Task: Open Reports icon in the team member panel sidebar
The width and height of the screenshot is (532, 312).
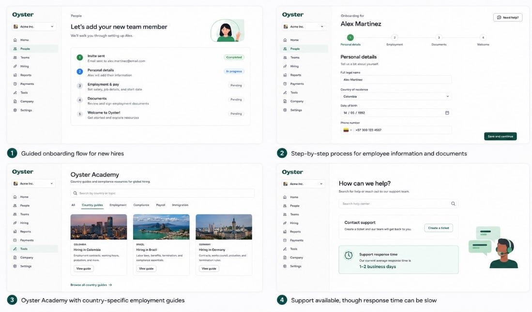Action: (x=15, y=75)
